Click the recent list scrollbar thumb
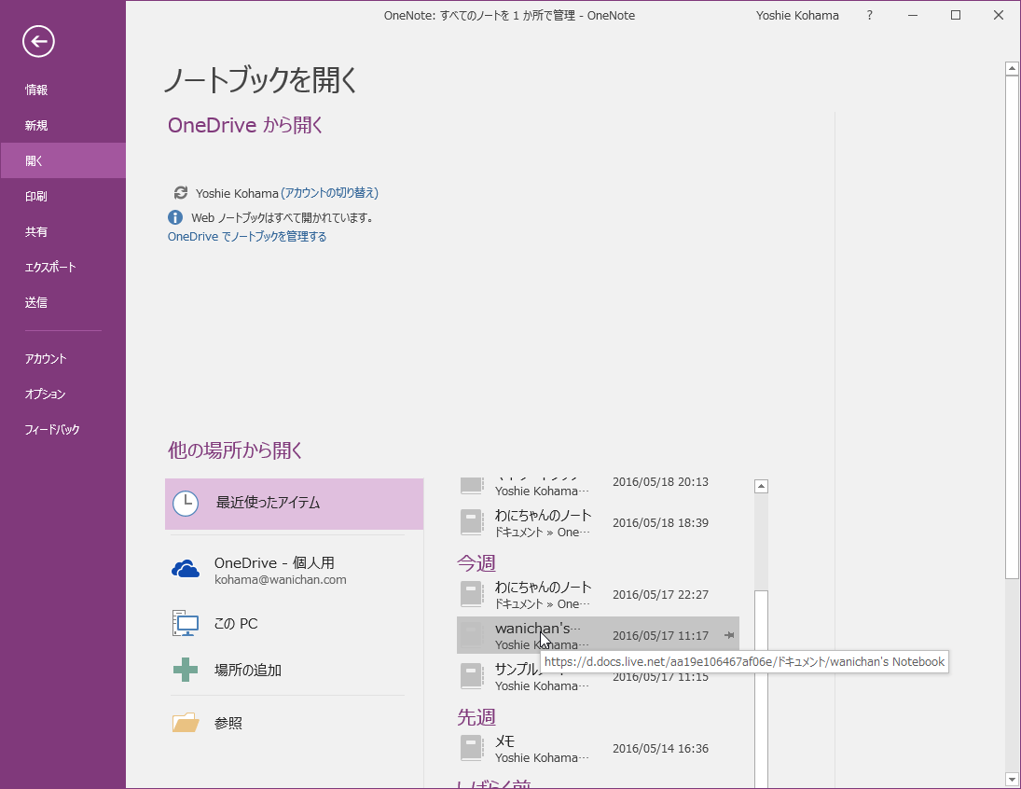 (x=761, y=688)
